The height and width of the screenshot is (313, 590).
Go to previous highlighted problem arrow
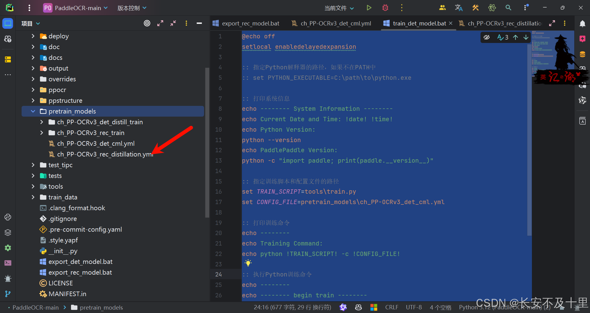pos(516,37)
